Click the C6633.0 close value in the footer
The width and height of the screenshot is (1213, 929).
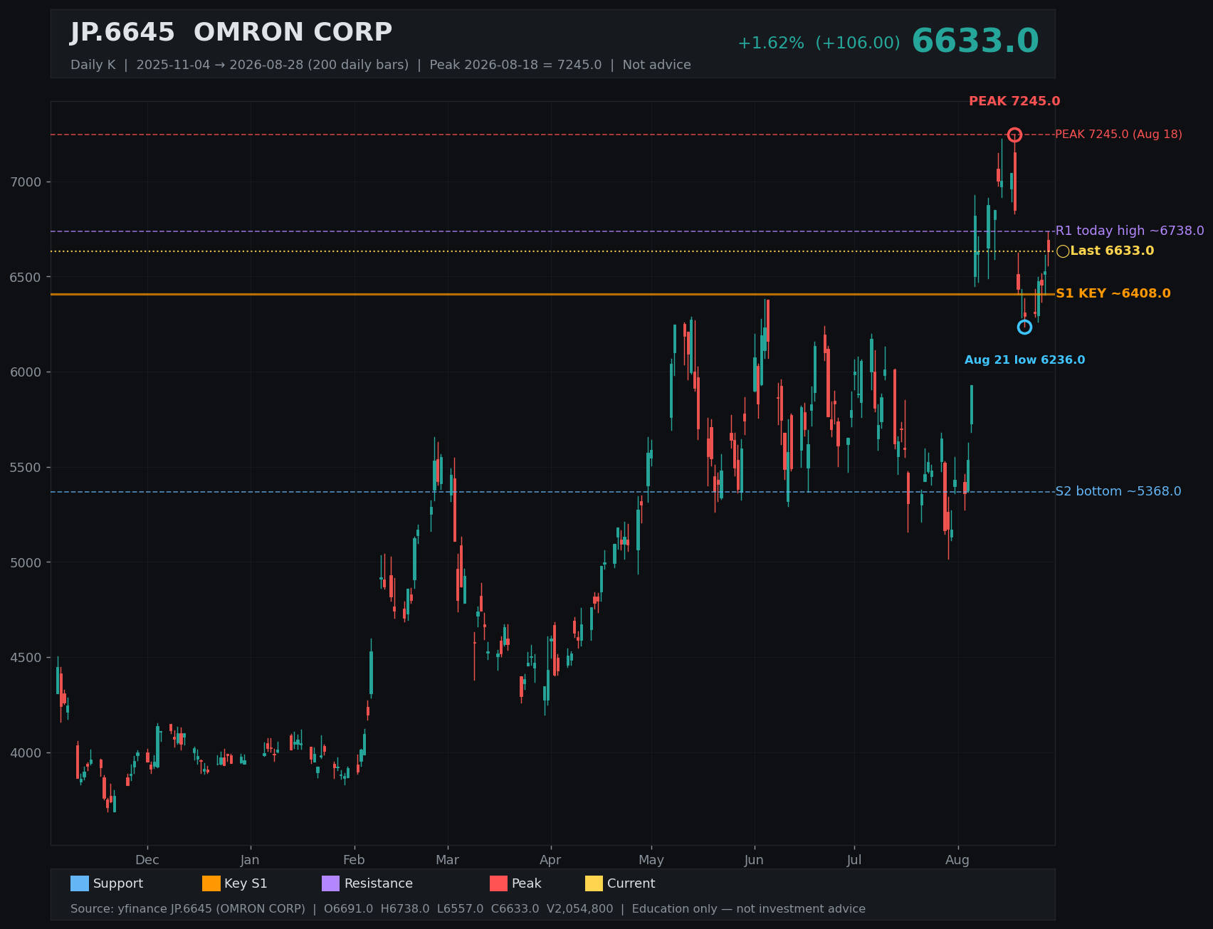pos(515,909)
